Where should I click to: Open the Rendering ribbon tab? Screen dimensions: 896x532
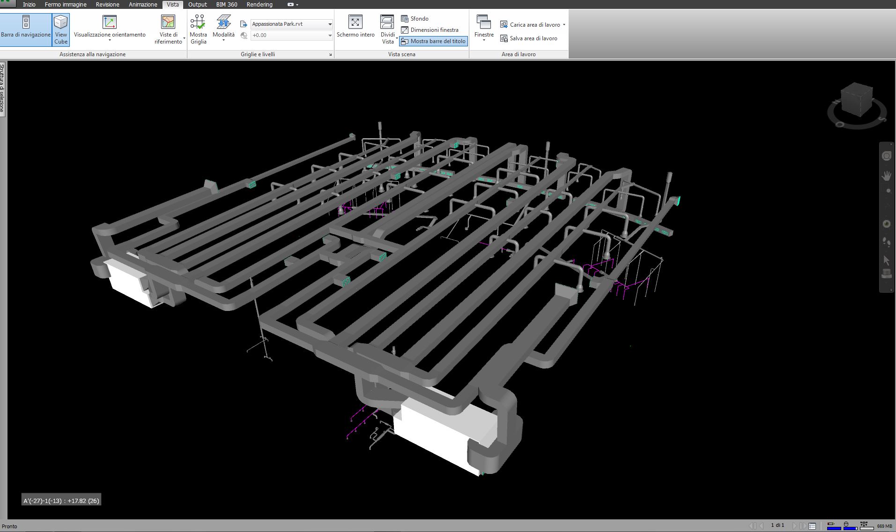[259, 5]
